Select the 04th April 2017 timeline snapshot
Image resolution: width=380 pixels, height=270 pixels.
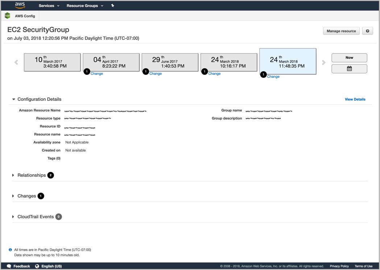tap(111, 62)
